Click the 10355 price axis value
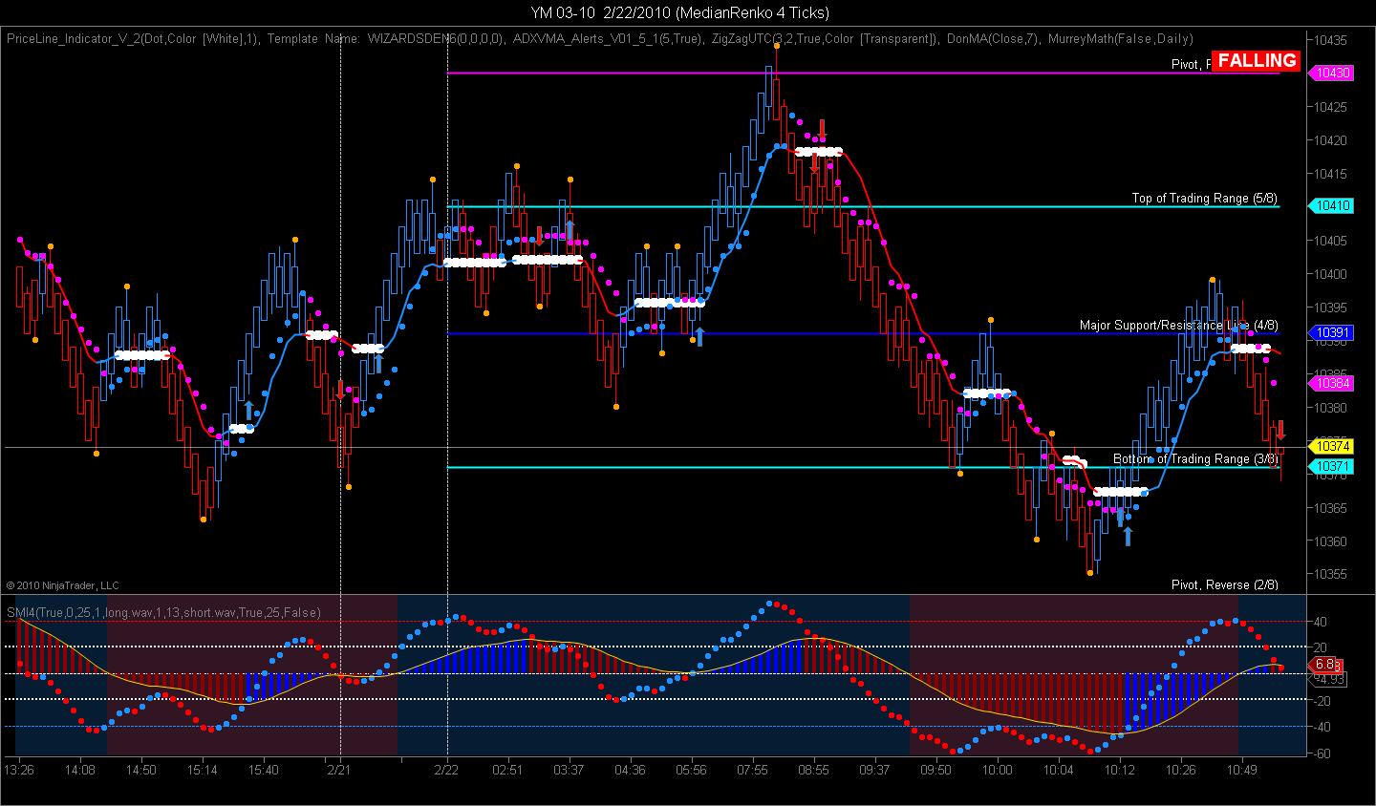The image size is (1376, 806). (1330, 575)
